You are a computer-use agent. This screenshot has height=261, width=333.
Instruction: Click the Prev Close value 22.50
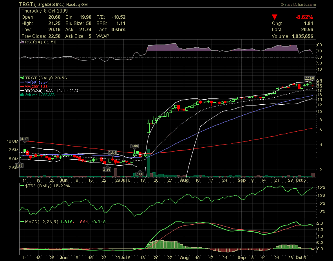point(54,36)
